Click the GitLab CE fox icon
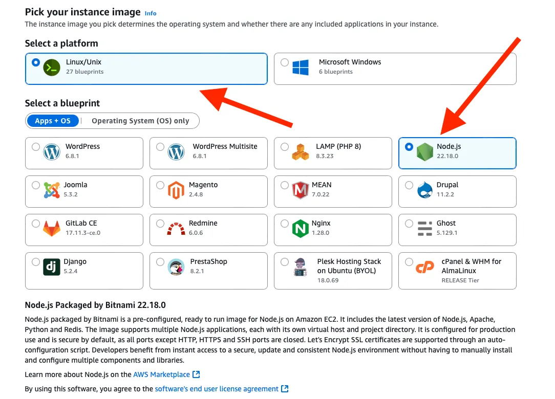555x399 pixels. (52, 229)
